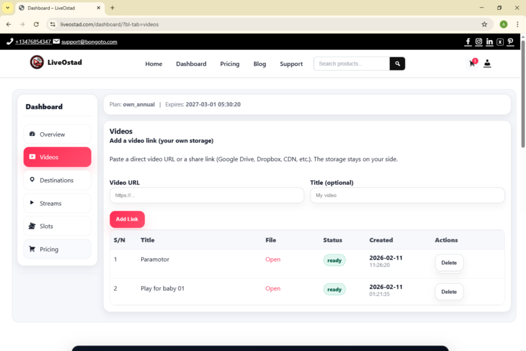
Task: Open the Slots panel
Action: pyautogui.click(x=57, y=226)
